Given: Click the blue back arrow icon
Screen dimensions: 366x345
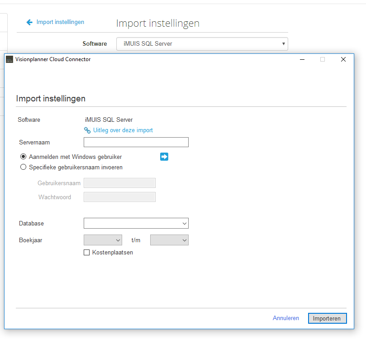Looking at the screenshot, I should click(29, 22).
